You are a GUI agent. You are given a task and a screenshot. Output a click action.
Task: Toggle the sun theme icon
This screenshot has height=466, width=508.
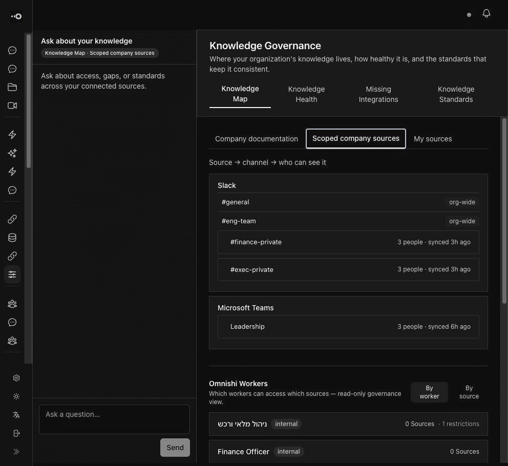coord(16,396)
